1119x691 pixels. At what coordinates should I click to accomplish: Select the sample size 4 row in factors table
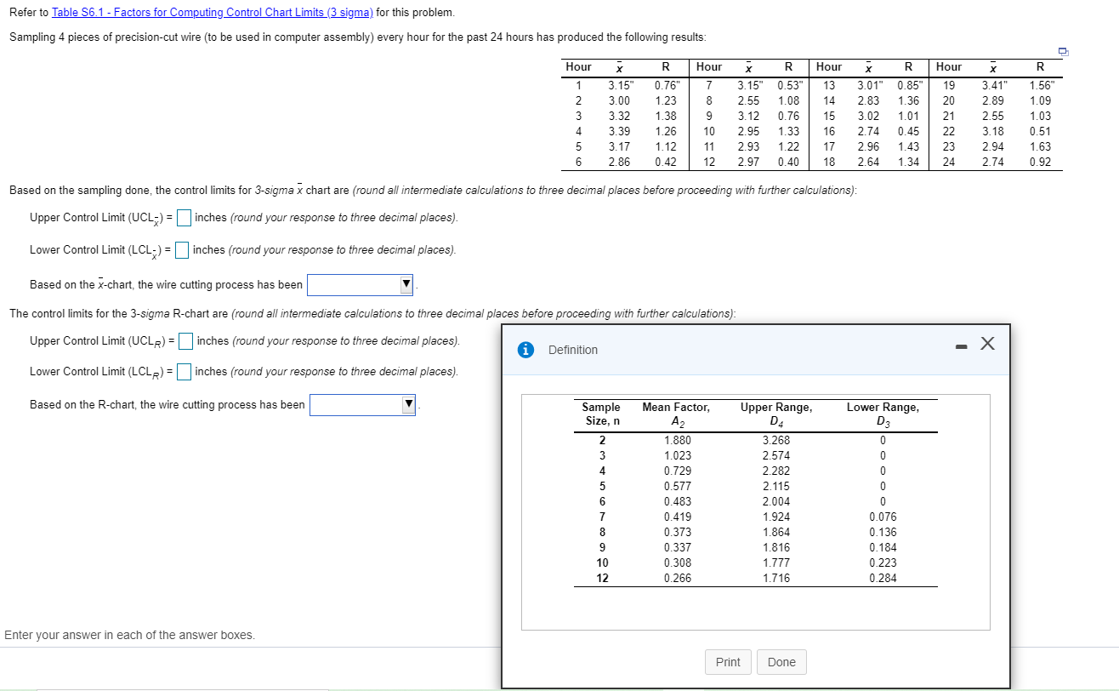coord(601,471)
